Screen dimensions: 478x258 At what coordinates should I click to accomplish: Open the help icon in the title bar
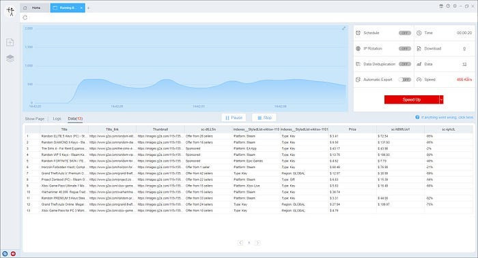tap(448, 6)
